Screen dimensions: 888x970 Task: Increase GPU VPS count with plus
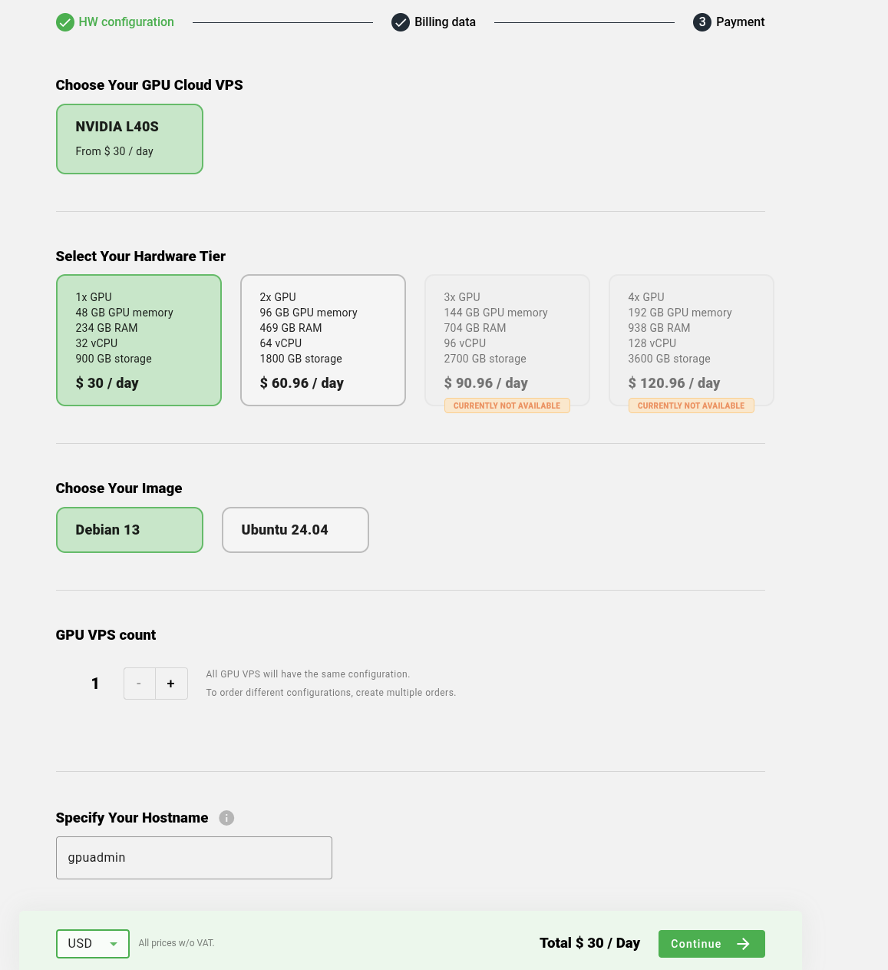[x=171, y=684]
